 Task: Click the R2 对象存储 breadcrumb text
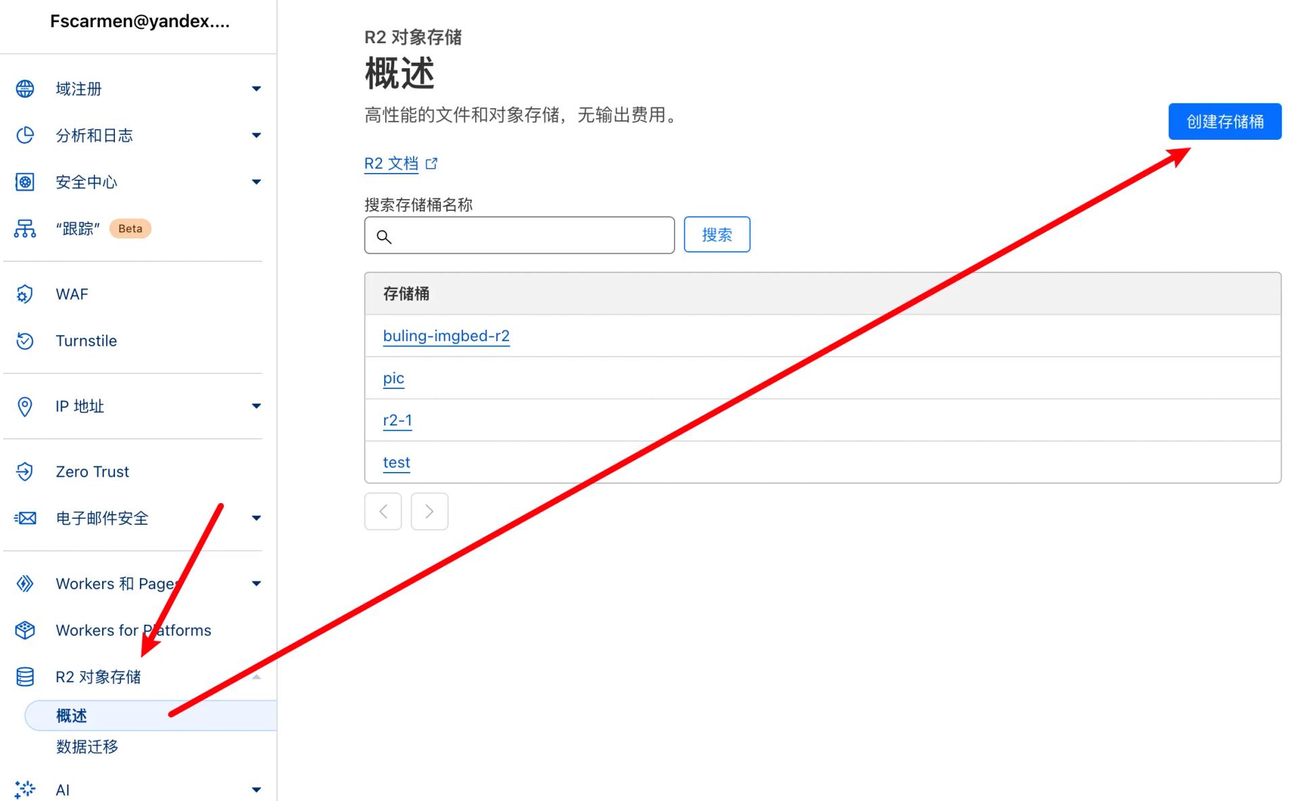413,37
